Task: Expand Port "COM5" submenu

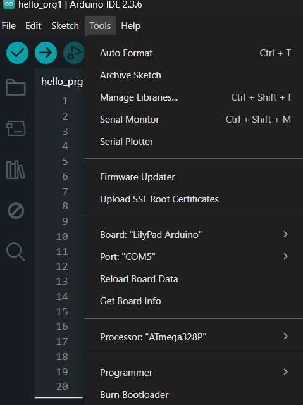Action: coord(194,257)
